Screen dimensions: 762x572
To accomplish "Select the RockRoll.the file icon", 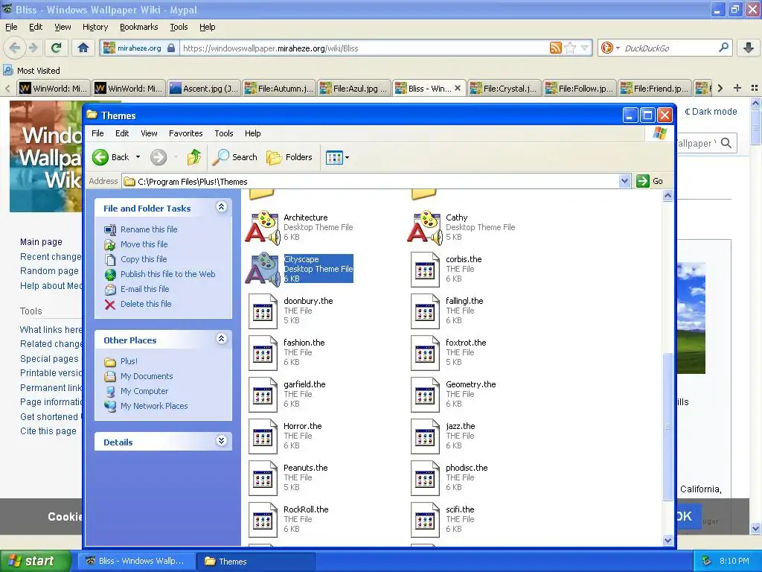I will coord(263,520).
